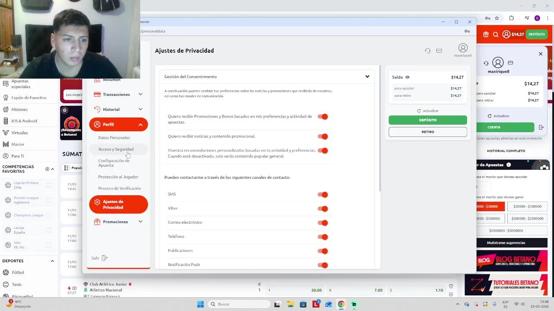Click Salir logout in the popup sidebar
The width and height of the screenshot is (554, 311).
(x=100, y=258)
